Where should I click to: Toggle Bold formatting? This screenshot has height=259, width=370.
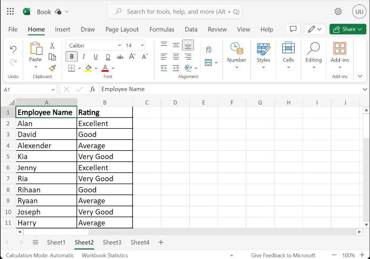click(71, 57)
